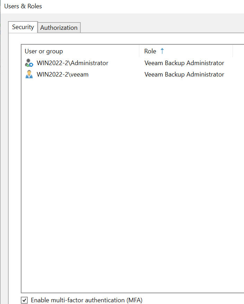Open the Authorization tab

(x=59, y=28)
